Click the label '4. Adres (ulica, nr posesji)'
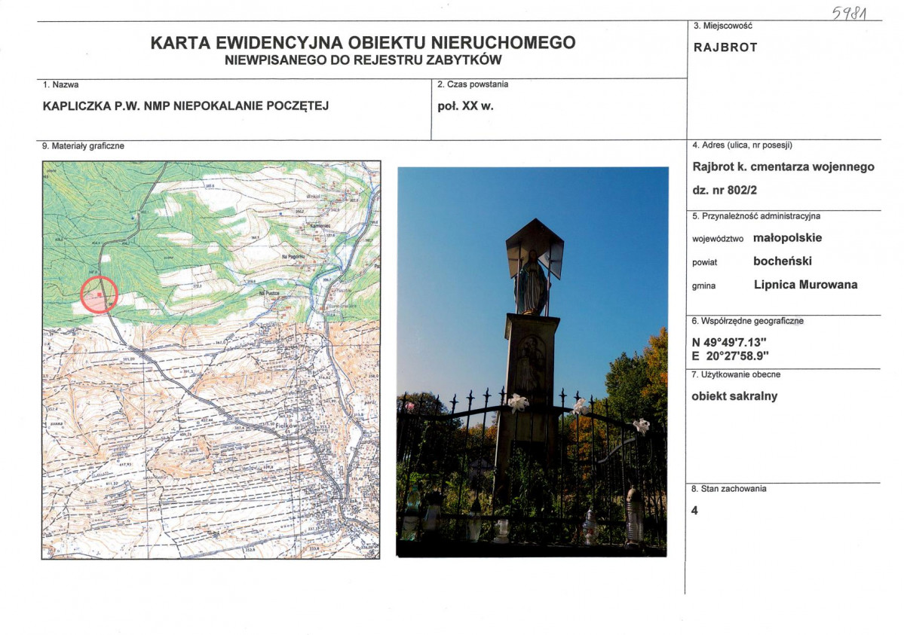This screenshot has width=904, height=635. 742,145
